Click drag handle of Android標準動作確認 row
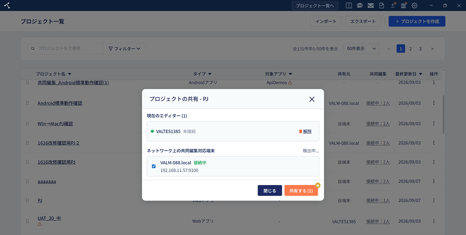The width and height of the screenshot is (466, 235). click(27, 103)
